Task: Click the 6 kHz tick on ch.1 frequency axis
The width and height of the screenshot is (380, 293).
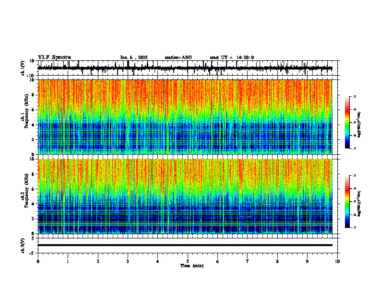Action: [x=33, y=110]
